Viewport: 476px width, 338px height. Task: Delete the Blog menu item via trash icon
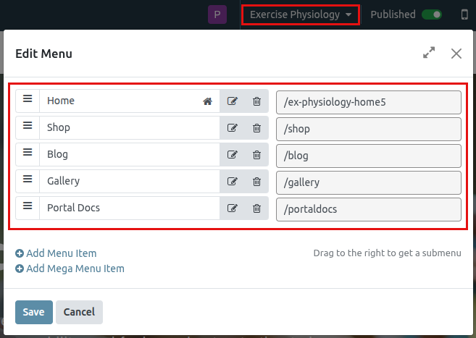pos(256,155)
